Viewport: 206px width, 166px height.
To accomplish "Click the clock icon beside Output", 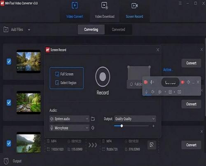I will pyautogui.click(x=6, y=161).
